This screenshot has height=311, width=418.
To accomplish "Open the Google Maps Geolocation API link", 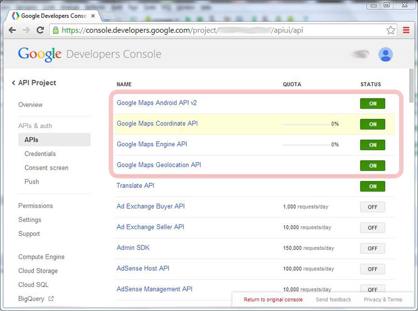I will 159,165.
